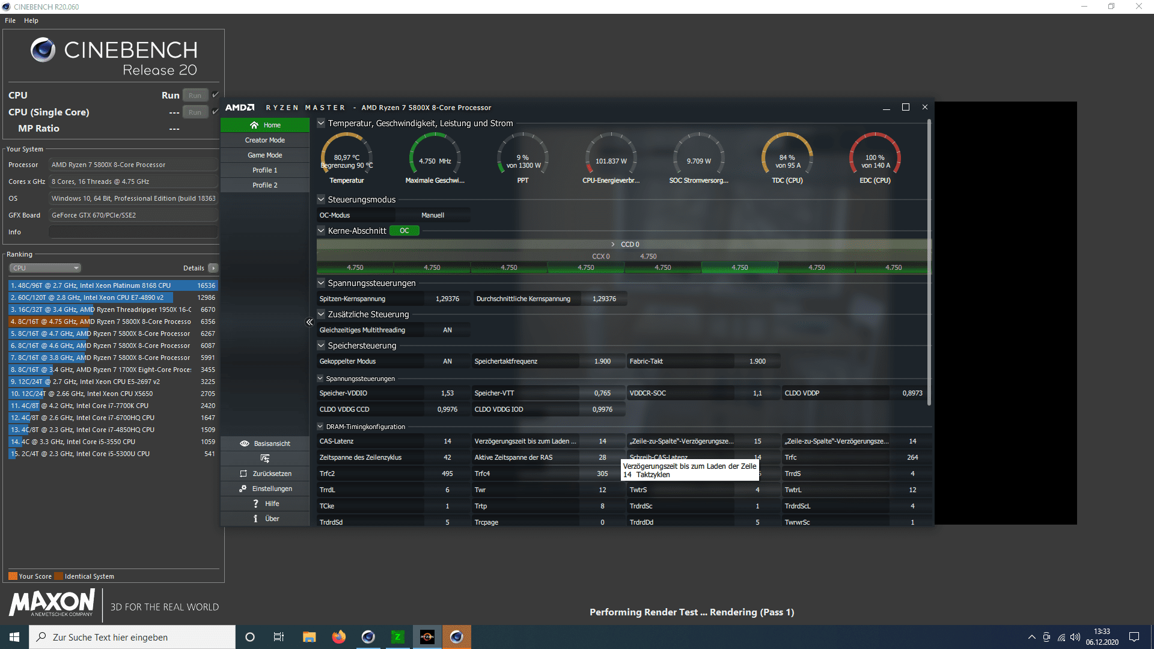Open the CPU ranking dropdown
Image resolution: width=1154 pixels, height=649 pixels.
(45, 268)
